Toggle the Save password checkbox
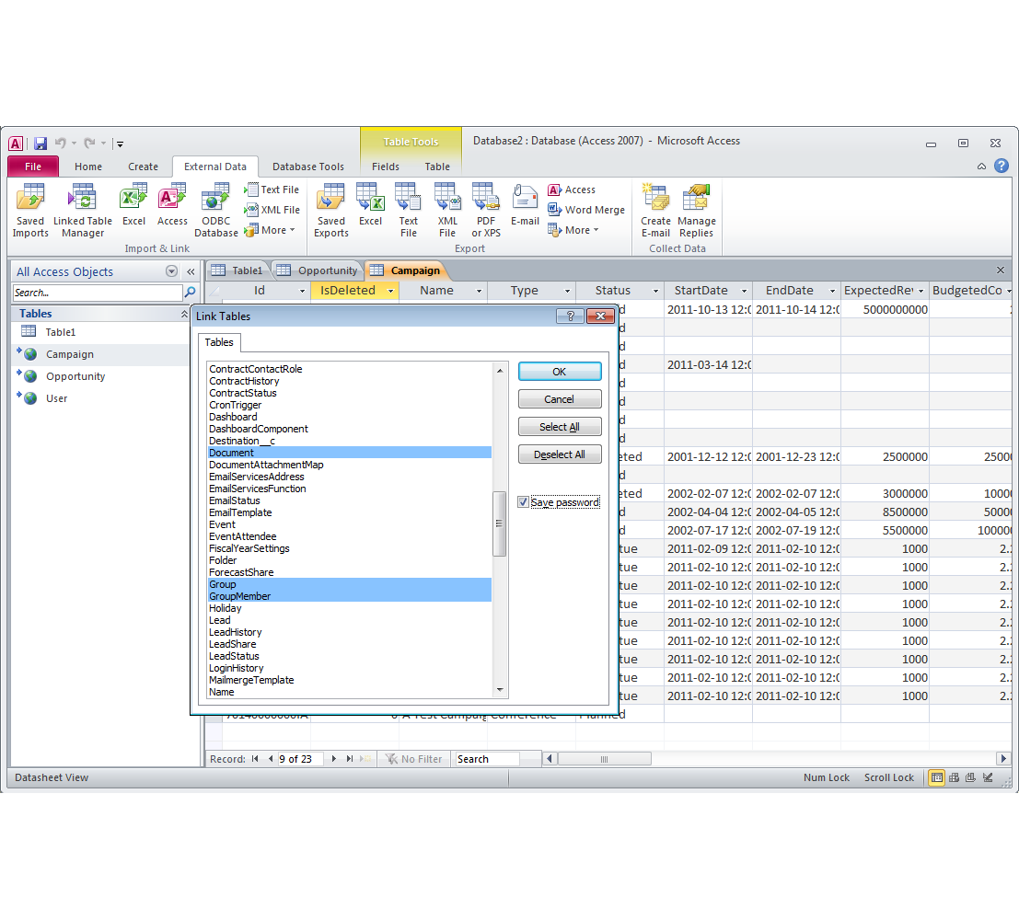Viewport: 1019px width, 920px height. coord(523,502)
